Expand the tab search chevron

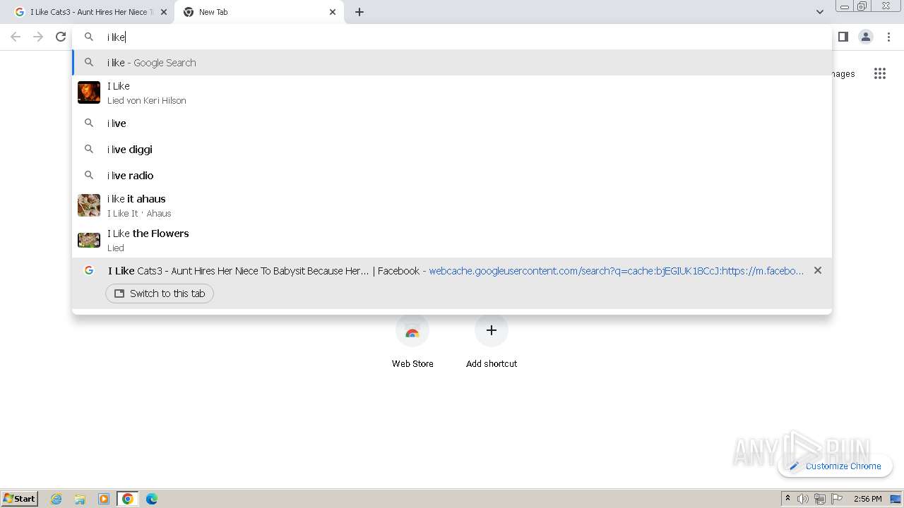[x=819, y=12]
